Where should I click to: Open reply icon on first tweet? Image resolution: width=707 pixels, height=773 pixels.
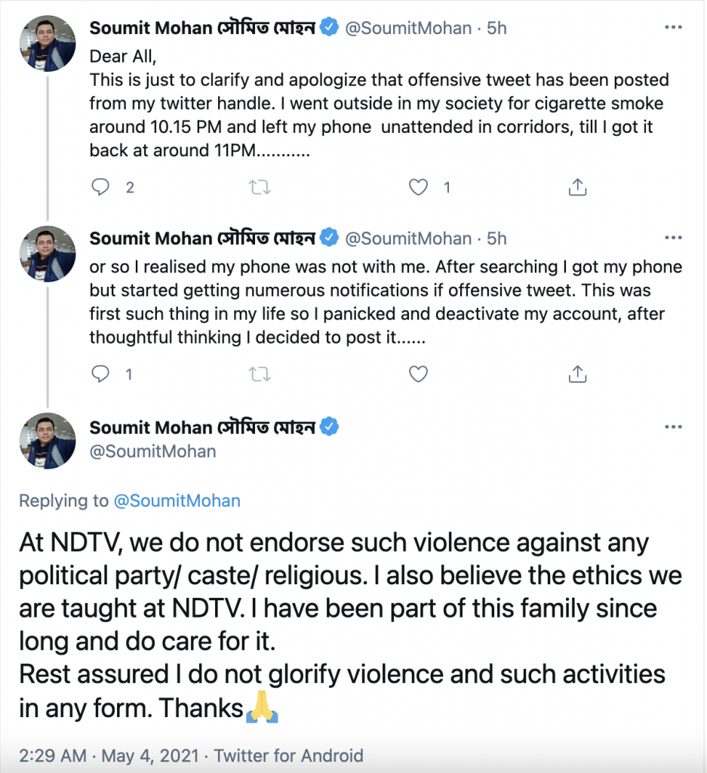tap(100, 187)
